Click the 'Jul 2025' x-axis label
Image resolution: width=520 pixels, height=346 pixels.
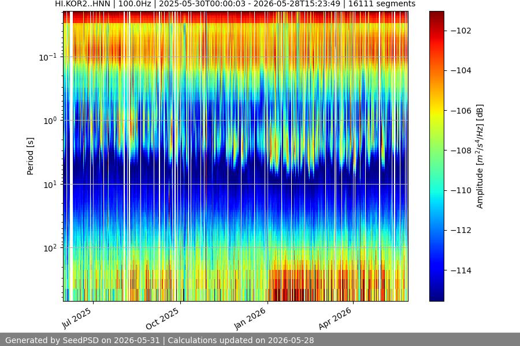tap(77, 318)
